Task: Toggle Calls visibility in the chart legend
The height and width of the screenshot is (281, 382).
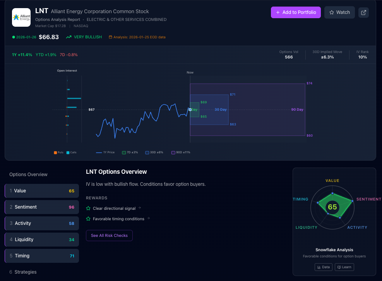Action: [68, 152]
